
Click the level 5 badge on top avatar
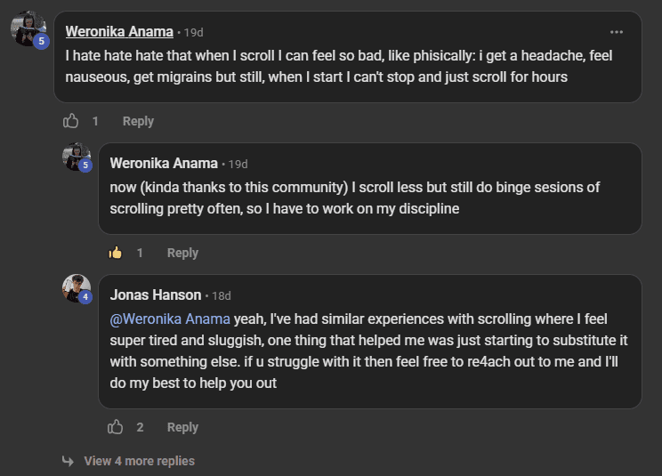41,41
